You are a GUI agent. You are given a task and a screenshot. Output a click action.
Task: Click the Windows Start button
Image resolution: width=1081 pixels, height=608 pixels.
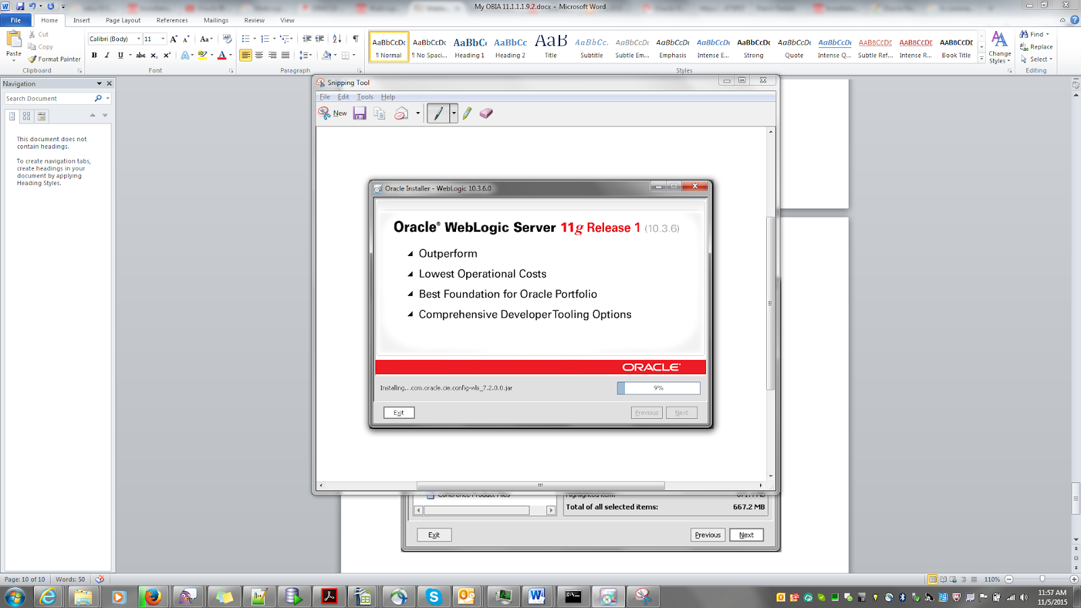pyautogui.click(x=15, y=597)
